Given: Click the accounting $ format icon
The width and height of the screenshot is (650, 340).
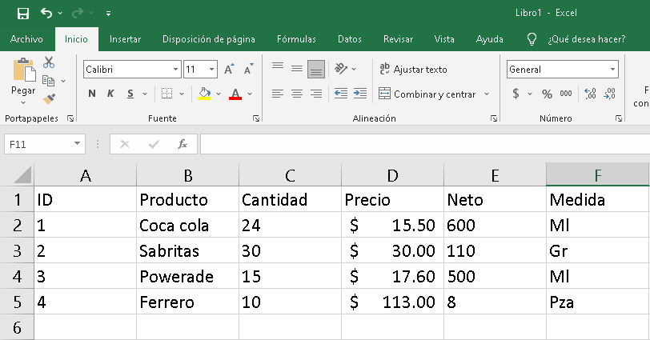Looking at the screenshot, I should [x=516, y=94].
